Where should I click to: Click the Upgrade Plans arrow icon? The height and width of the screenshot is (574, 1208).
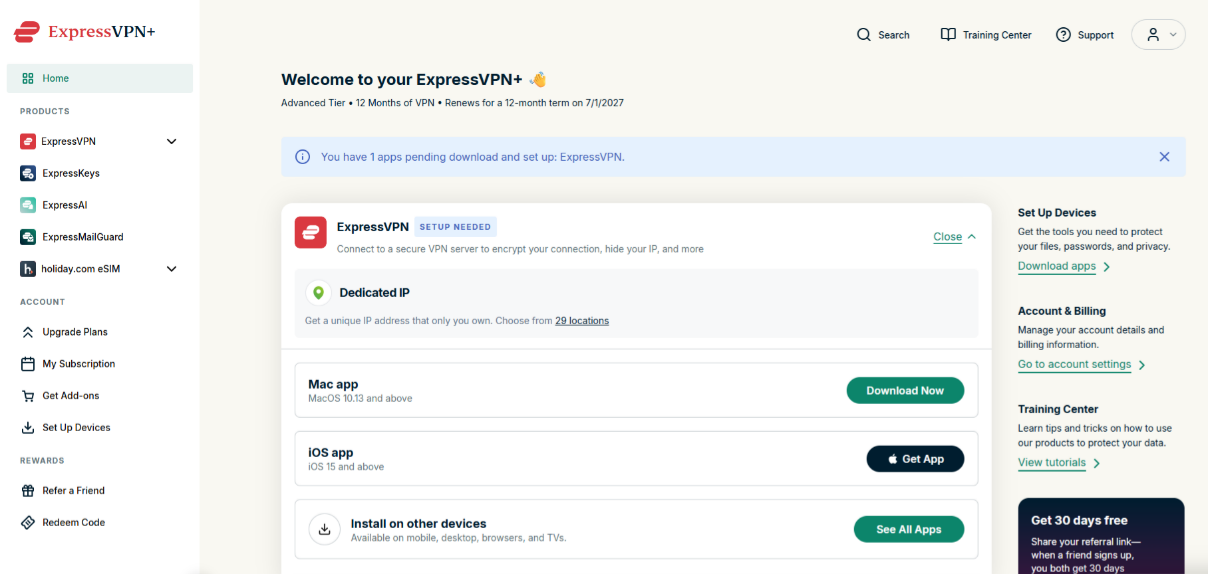28,332
